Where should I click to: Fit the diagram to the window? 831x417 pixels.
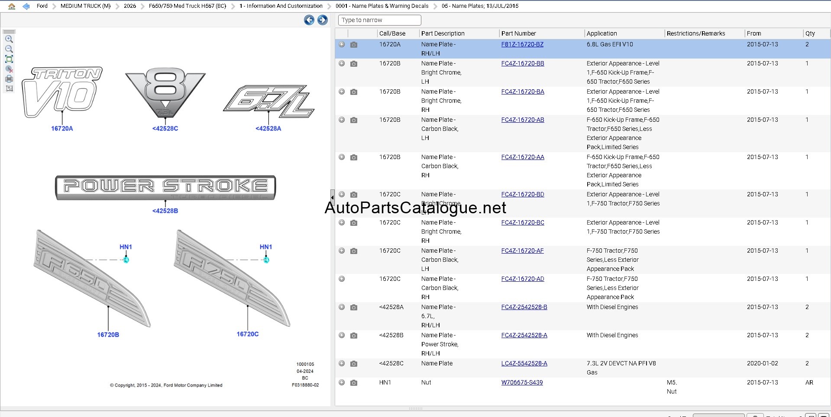click(9, 59)
